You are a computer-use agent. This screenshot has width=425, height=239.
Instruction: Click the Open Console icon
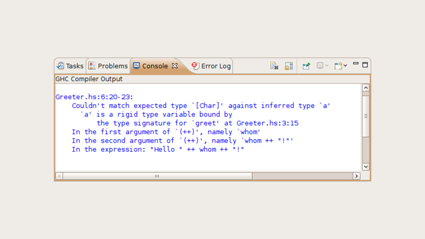coord(338,66)
